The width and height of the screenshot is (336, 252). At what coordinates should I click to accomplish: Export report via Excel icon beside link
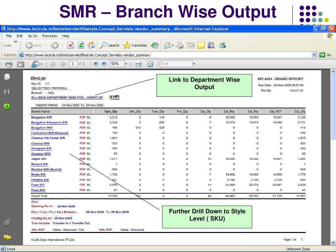coord(112,97)
